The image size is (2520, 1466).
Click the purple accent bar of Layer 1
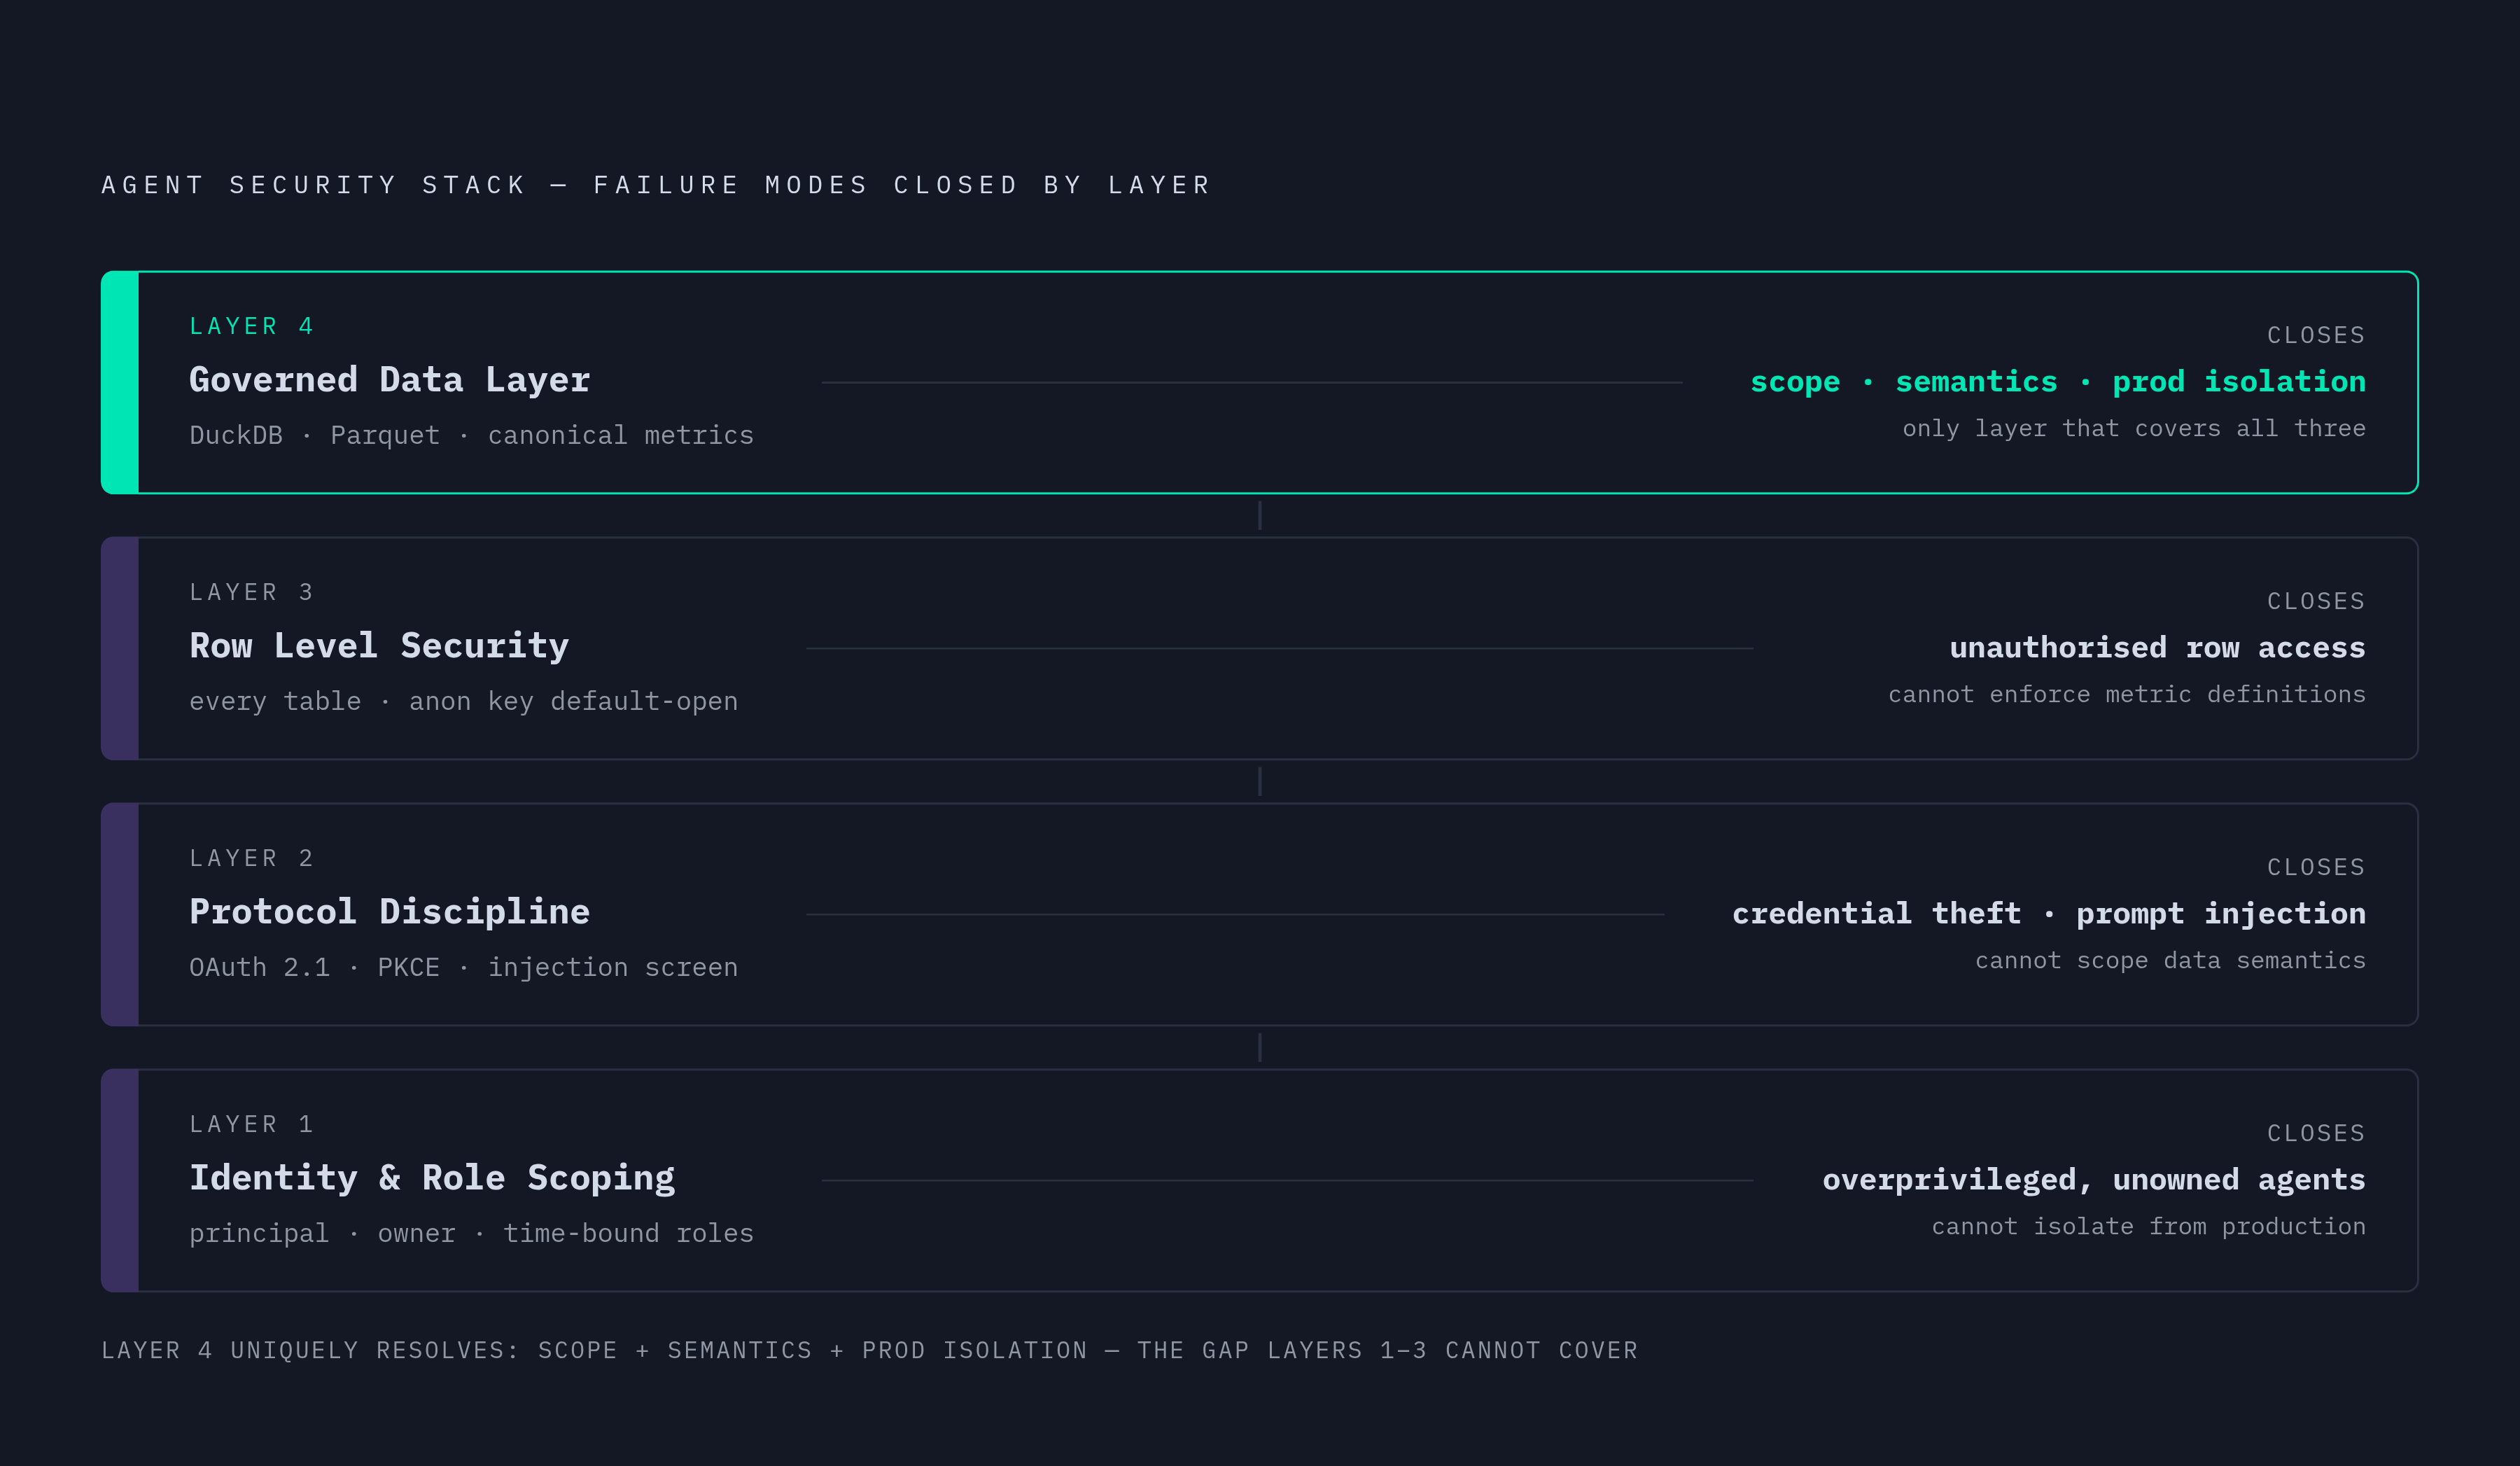(120, 1180)
